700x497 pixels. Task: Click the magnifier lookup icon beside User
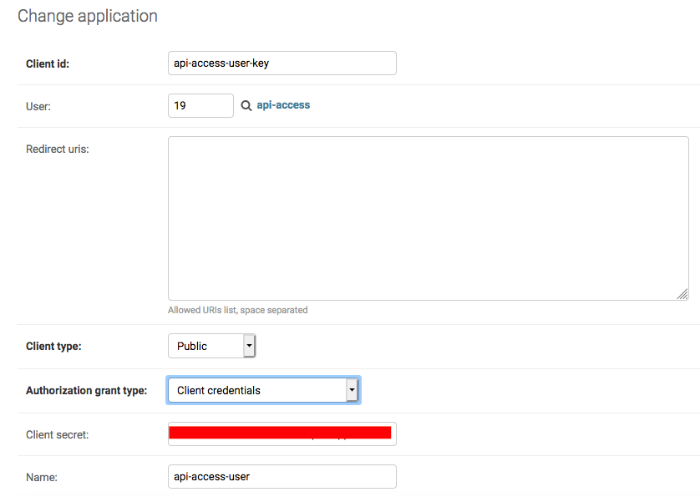click(246, 106)
